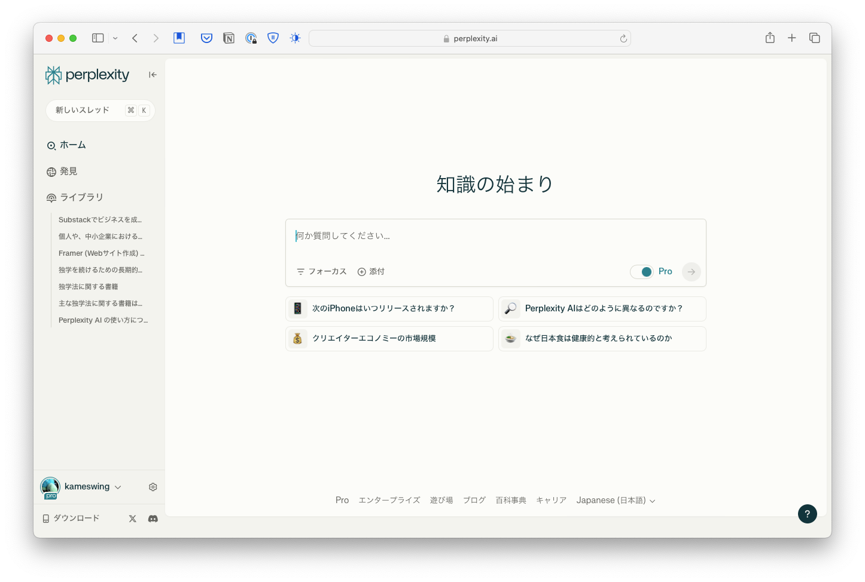Go to ホーム in sidebar
865x582 pixels.
click(x=66, y=145)
